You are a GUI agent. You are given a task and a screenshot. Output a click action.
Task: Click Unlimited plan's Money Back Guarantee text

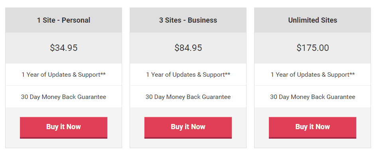(313, 97)
